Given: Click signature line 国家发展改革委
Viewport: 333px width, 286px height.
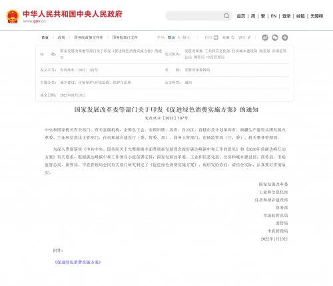Looking at the screenshot, I should tap(273, 184).
